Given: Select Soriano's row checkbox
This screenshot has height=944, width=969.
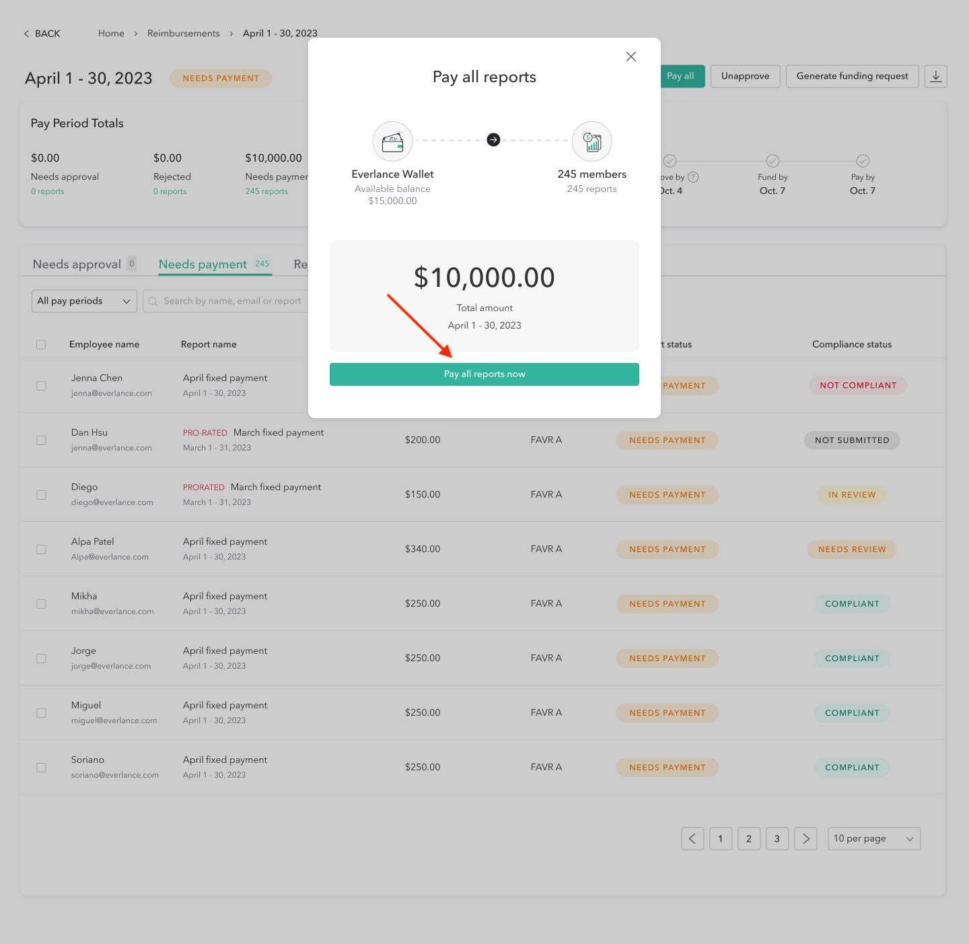Looking at the screenshot, I should pos(41,768).
